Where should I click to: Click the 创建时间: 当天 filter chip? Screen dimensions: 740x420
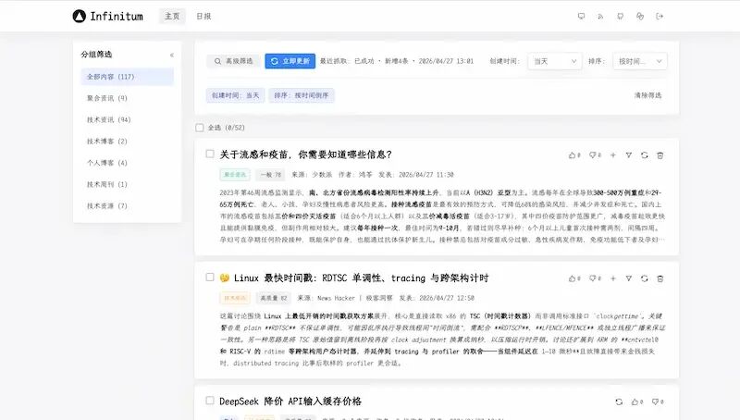coord(235,95)
